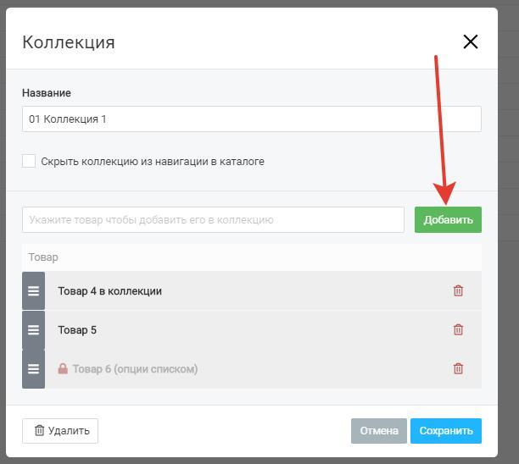Focus the Название field with 01 Коллекция 1
519x464 pixels.
pos(252,119)
